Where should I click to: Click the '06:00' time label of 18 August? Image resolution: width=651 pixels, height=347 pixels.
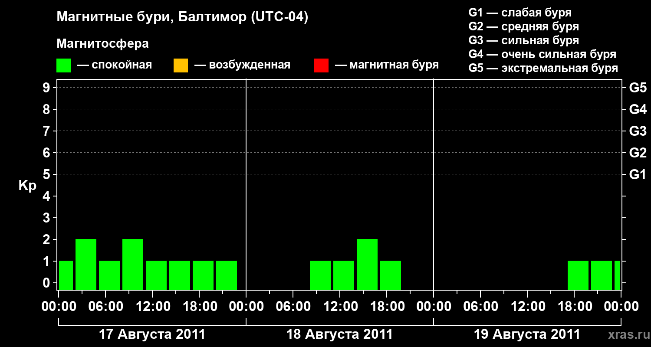(293, 306)
